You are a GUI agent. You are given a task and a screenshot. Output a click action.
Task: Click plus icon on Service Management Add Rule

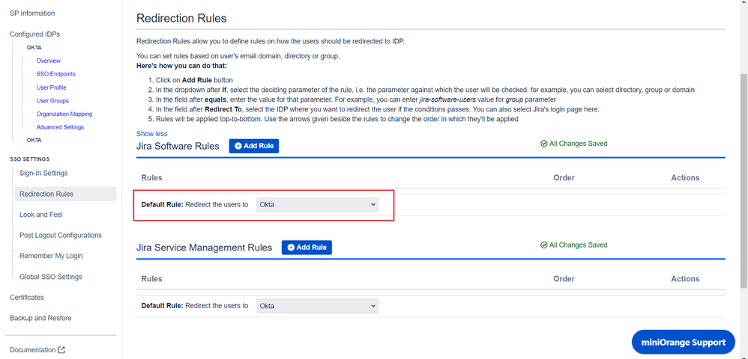291,248
